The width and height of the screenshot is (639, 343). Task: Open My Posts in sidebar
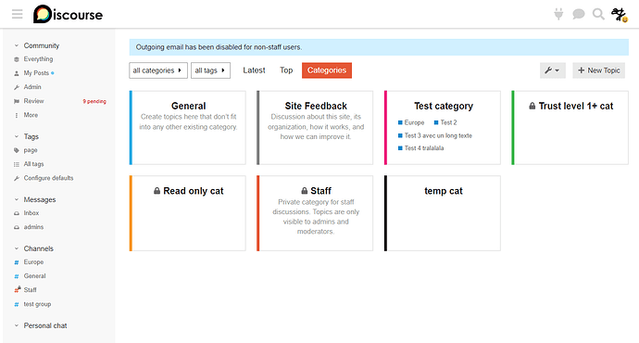(36, 73)
